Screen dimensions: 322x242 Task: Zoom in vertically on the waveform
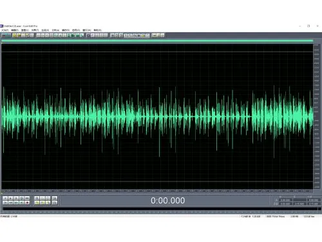point(55,198)
